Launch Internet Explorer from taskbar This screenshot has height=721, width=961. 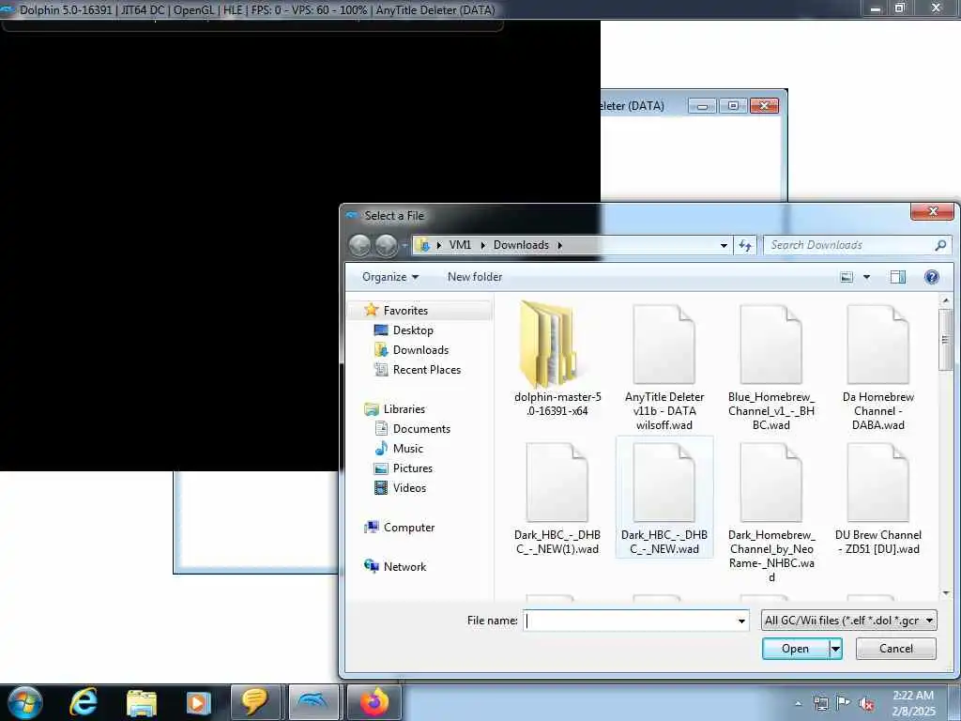84,702
